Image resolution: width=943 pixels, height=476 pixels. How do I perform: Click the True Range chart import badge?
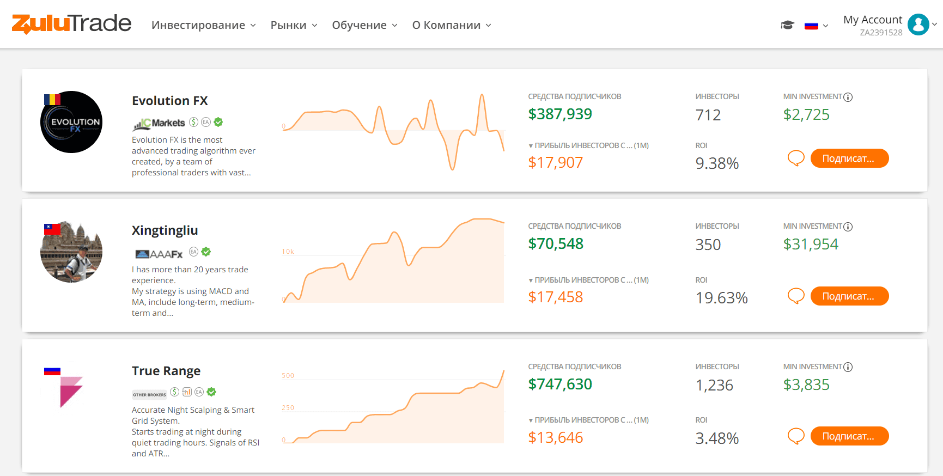[x=187, y=392]
